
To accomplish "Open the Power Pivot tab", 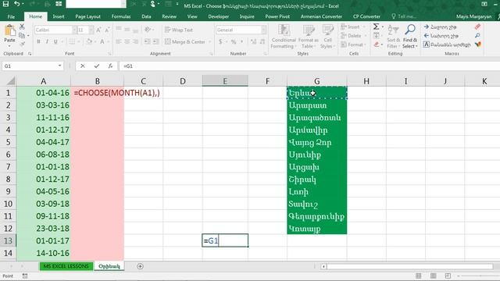I will pos(277,16).
